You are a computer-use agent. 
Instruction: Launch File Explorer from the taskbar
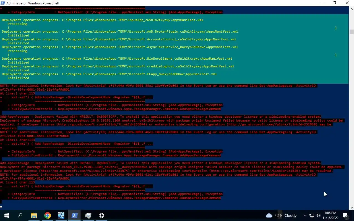pos(34,215)
